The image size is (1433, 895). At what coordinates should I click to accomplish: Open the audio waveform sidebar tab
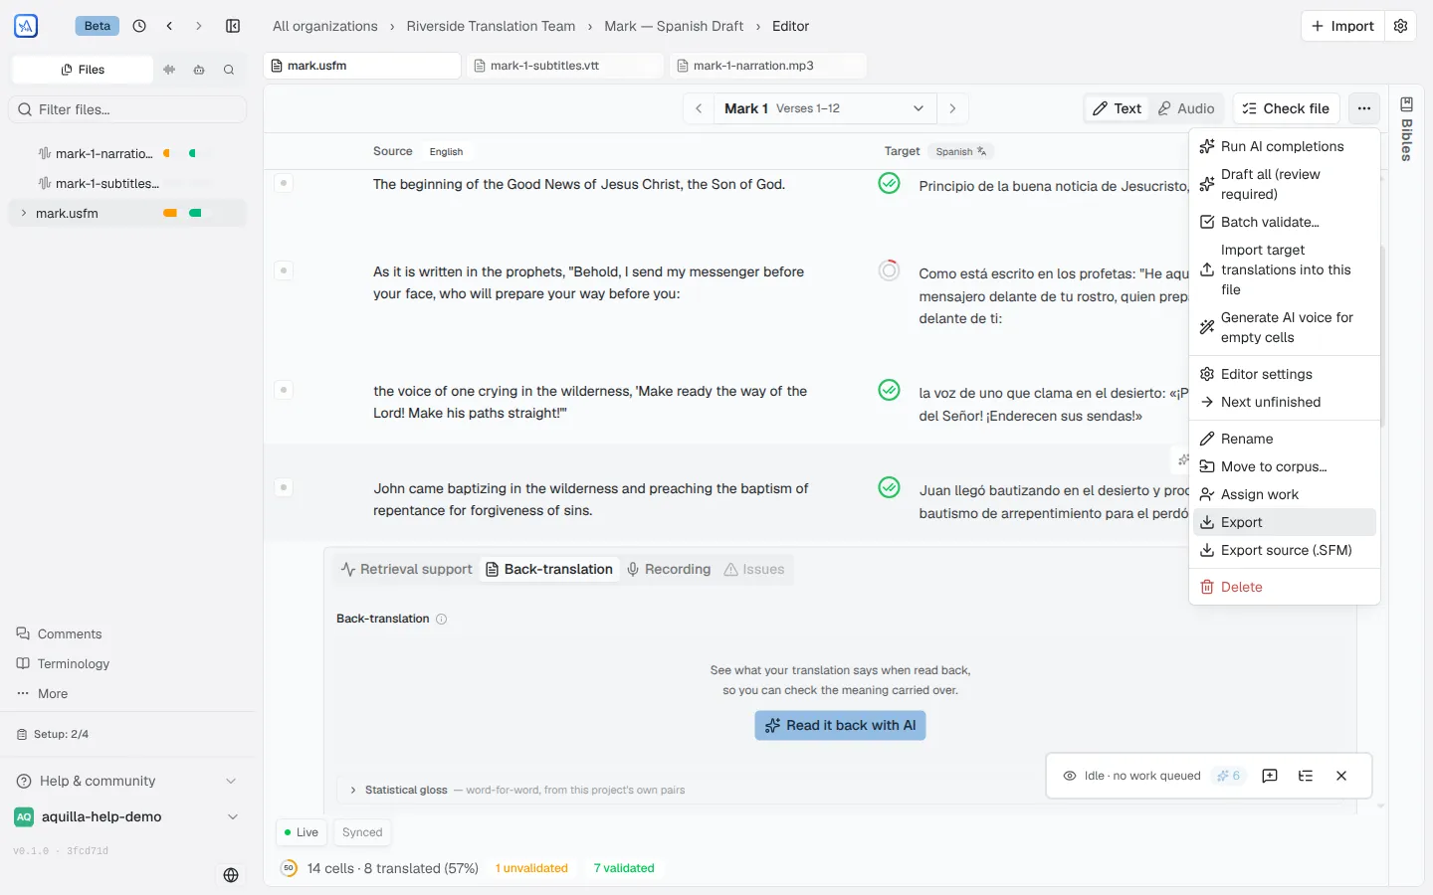click(169, 70)
